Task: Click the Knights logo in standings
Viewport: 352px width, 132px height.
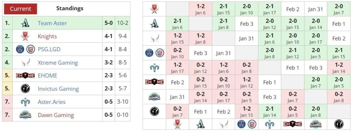Action: tap(25, 36)
